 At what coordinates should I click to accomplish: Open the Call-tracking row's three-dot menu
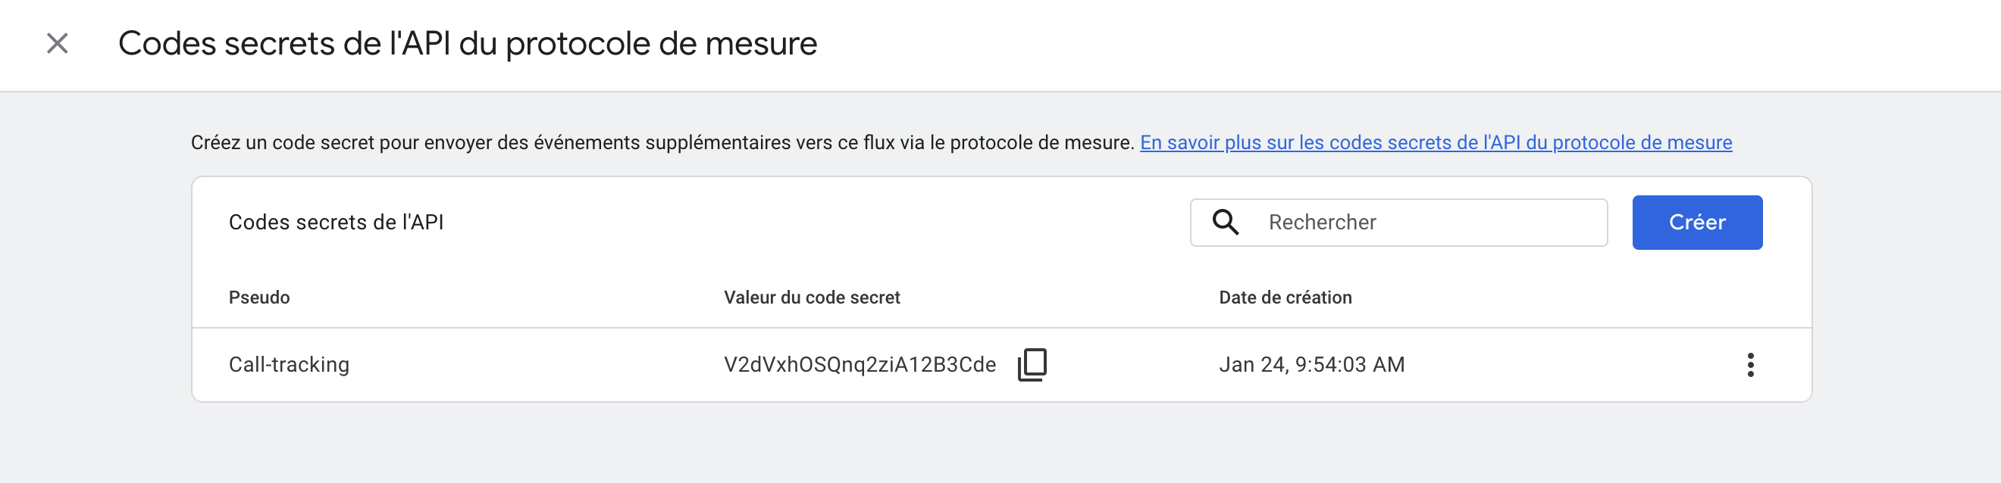[1750, 364]
